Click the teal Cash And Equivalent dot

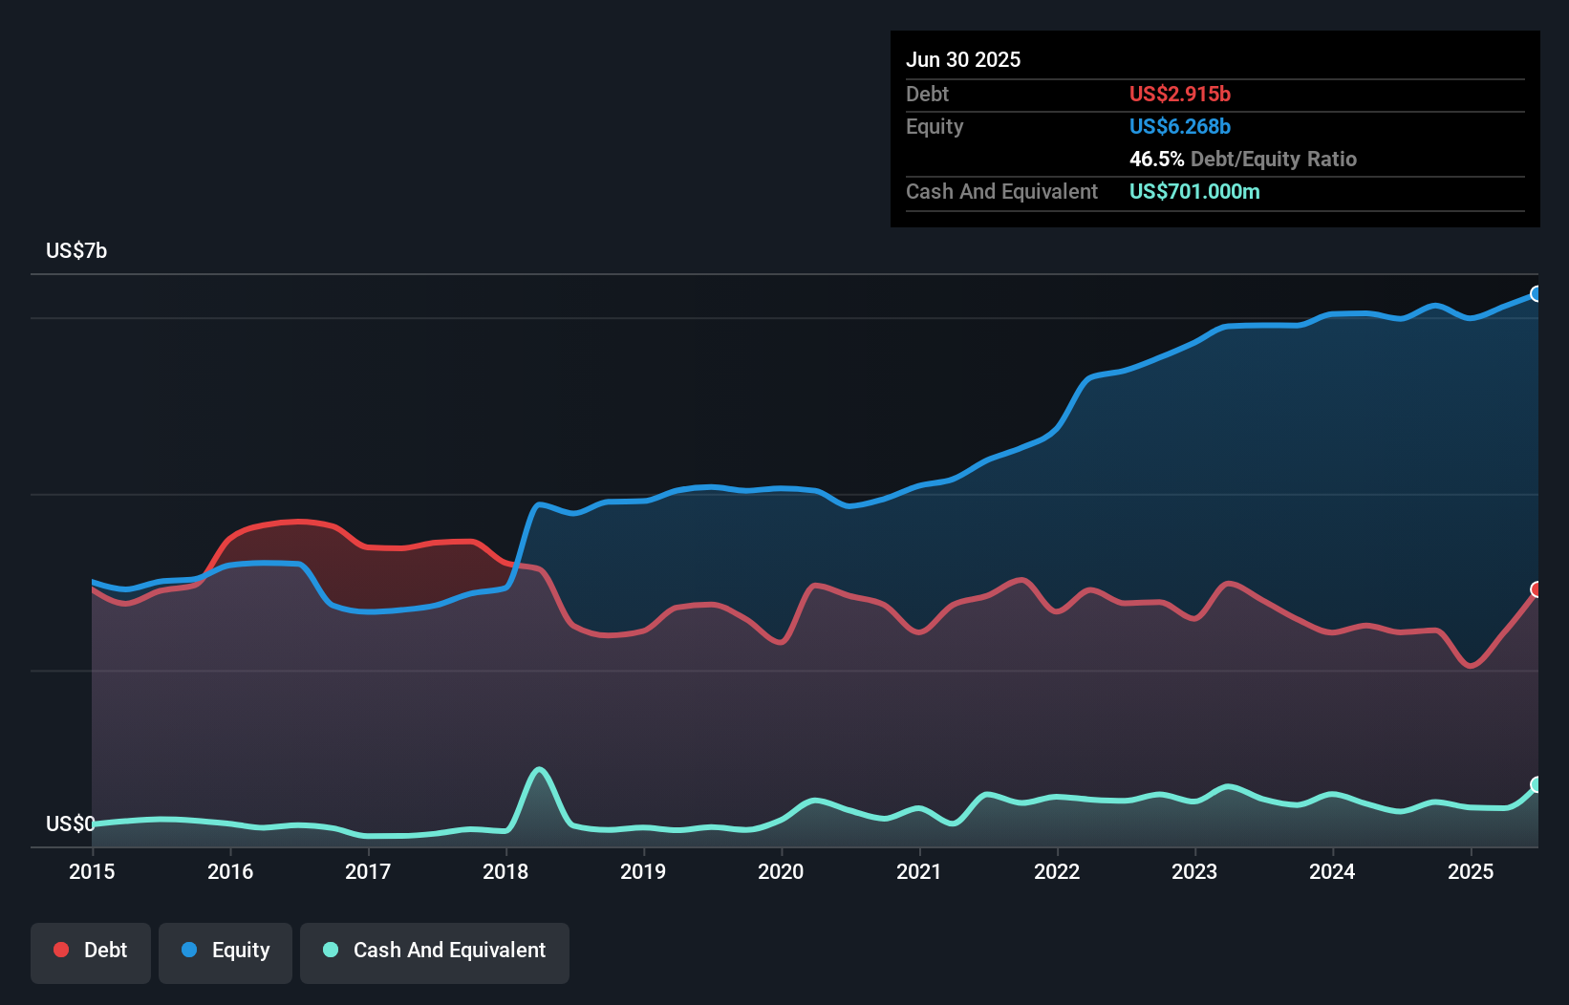tap(331, 950)
